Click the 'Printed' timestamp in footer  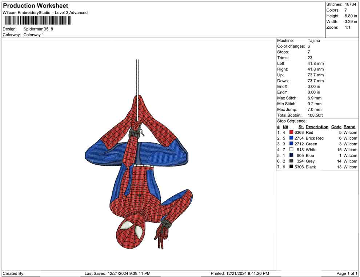point(240,274)
